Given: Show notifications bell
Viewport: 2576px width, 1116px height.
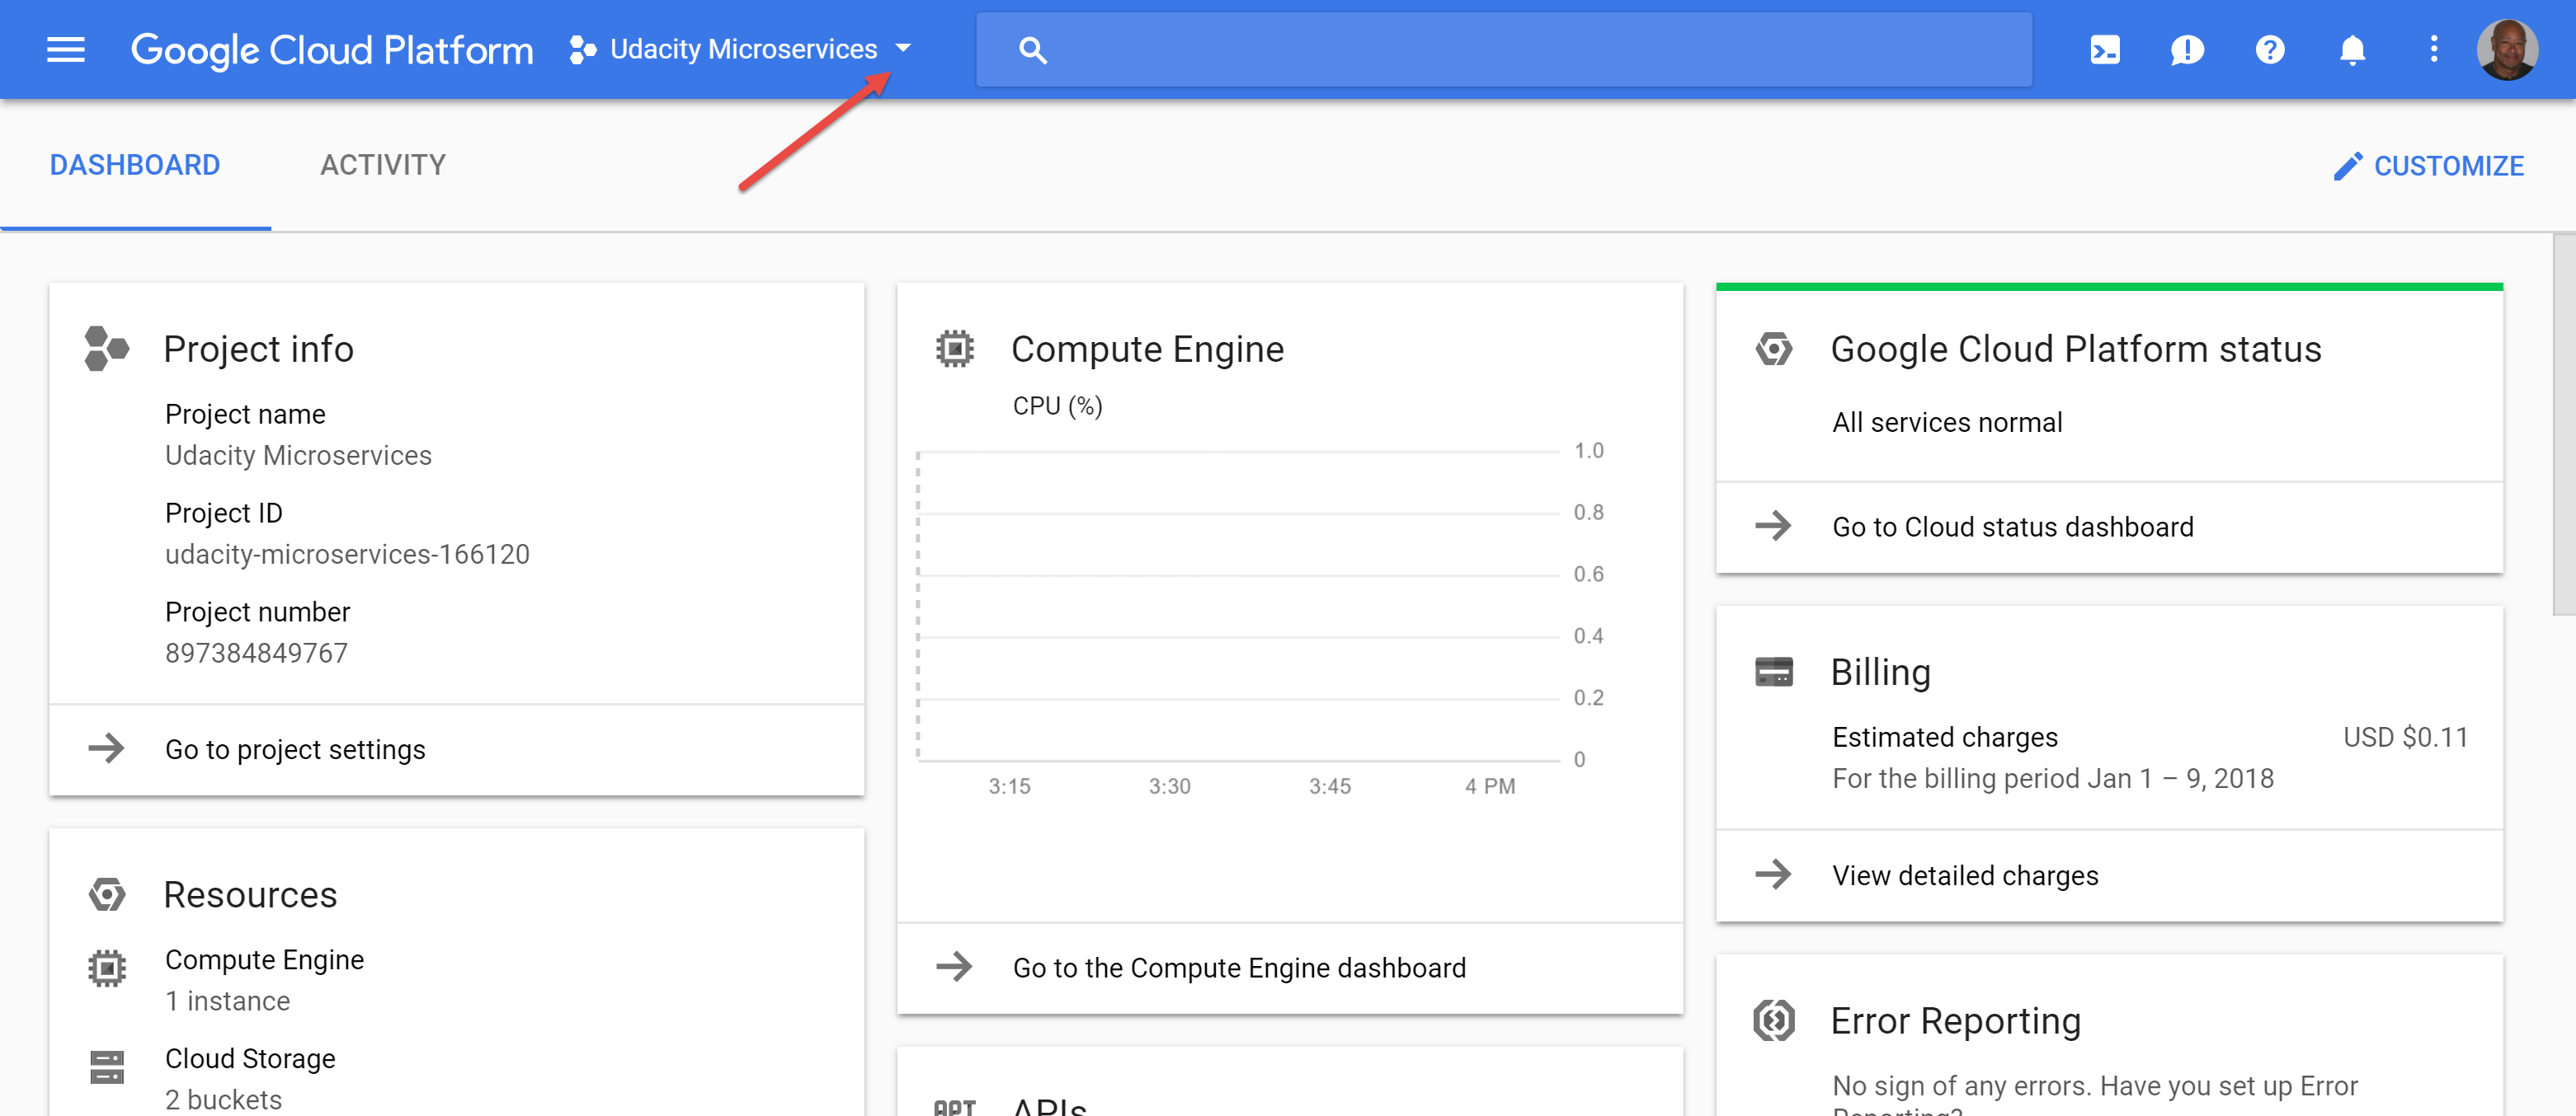Looking at the screenshot, I should (2352, 50).
